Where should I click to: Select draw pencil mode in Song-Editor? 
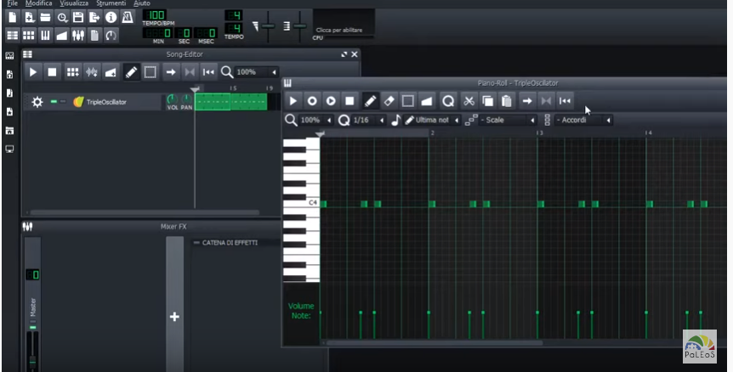click(x=131, y=72)
